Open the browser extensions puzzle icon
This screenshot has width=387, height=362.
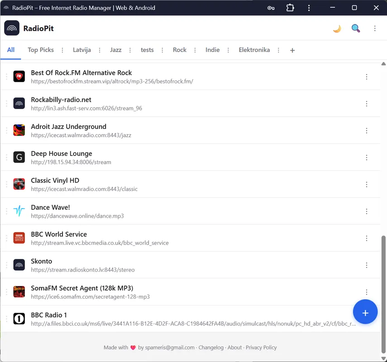tap(290, 8)
